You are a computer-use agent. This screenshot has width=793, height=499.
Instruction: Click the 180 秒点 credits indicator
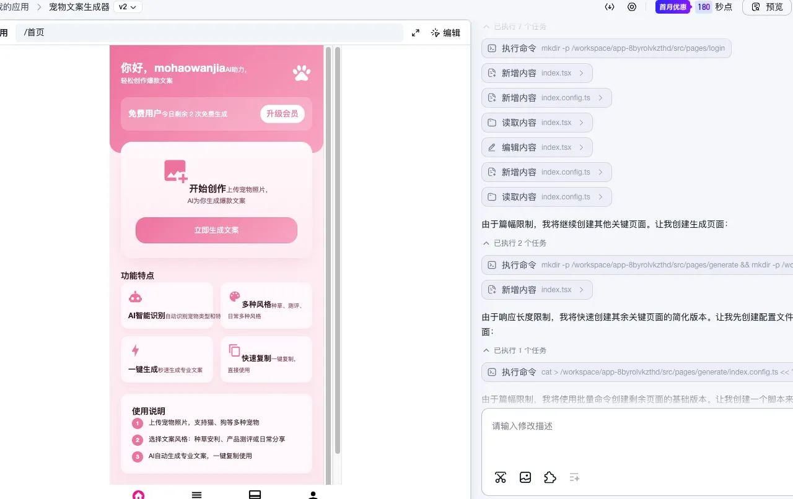(714, 7)
